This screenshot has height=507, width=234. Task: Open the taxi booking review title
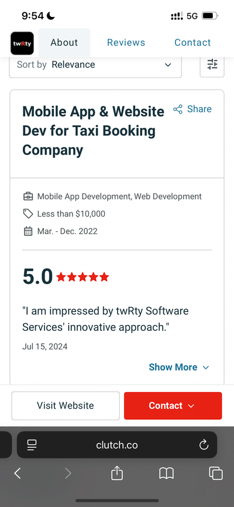pyautogui.click(x=93, y=131)
